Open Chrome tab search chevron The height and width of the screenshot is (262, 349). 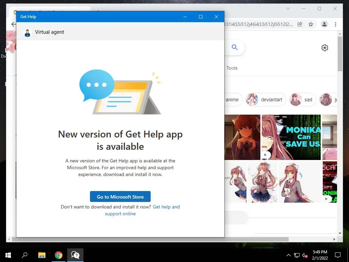click(288, 9)
